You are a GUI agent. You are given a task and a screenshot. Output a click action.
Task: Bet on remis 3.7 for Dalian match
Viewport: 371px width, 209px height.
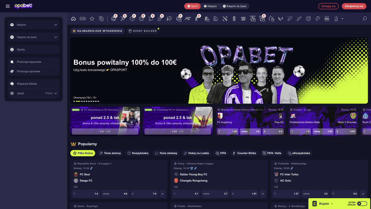(x=215, y=194)
